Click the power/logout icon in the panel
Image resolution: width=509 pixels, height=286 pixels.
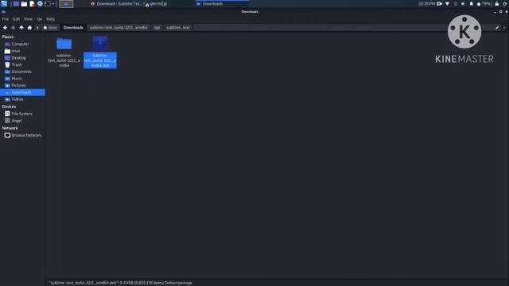click(x=505, y=4)
